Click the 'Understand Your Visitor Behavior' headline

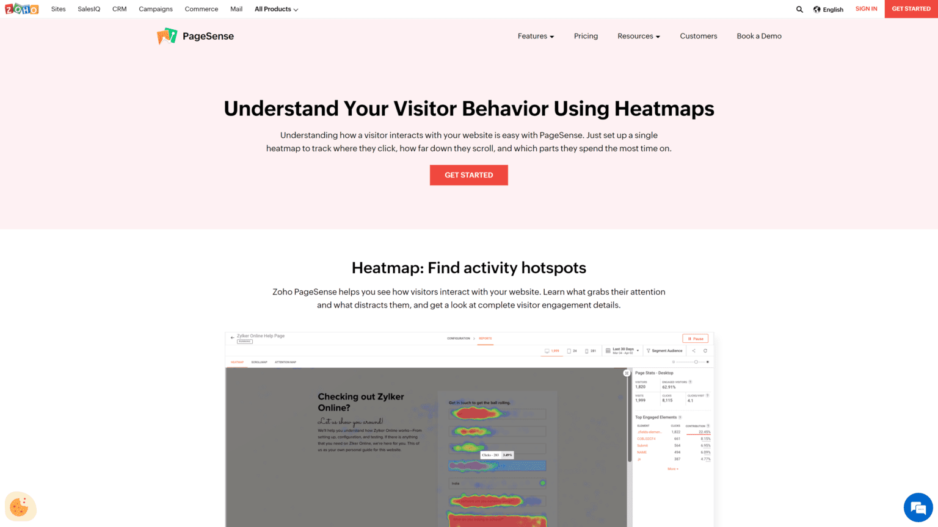click(x=469, y=109)
